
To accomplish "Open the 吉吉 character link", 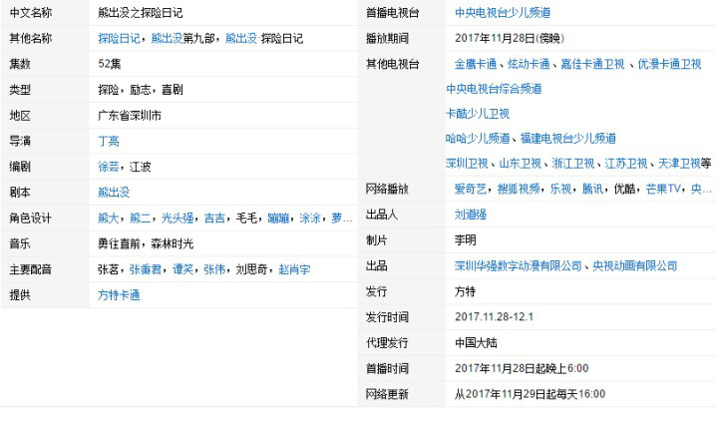I will (x=214, y=218).
